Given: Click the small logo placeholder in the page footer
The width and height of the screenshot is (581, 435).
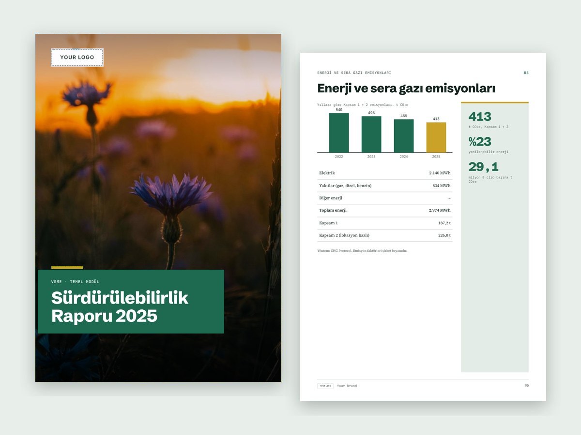Looking at the screenshot, I should pyautogui.click(x=325, y=386).
